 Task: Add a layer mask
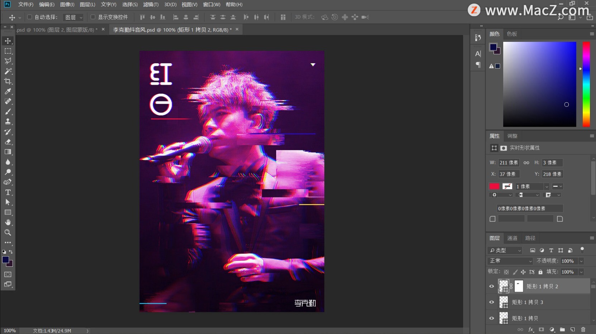541,329
